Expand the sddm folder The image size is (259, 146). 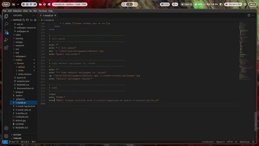pos(18,35)
